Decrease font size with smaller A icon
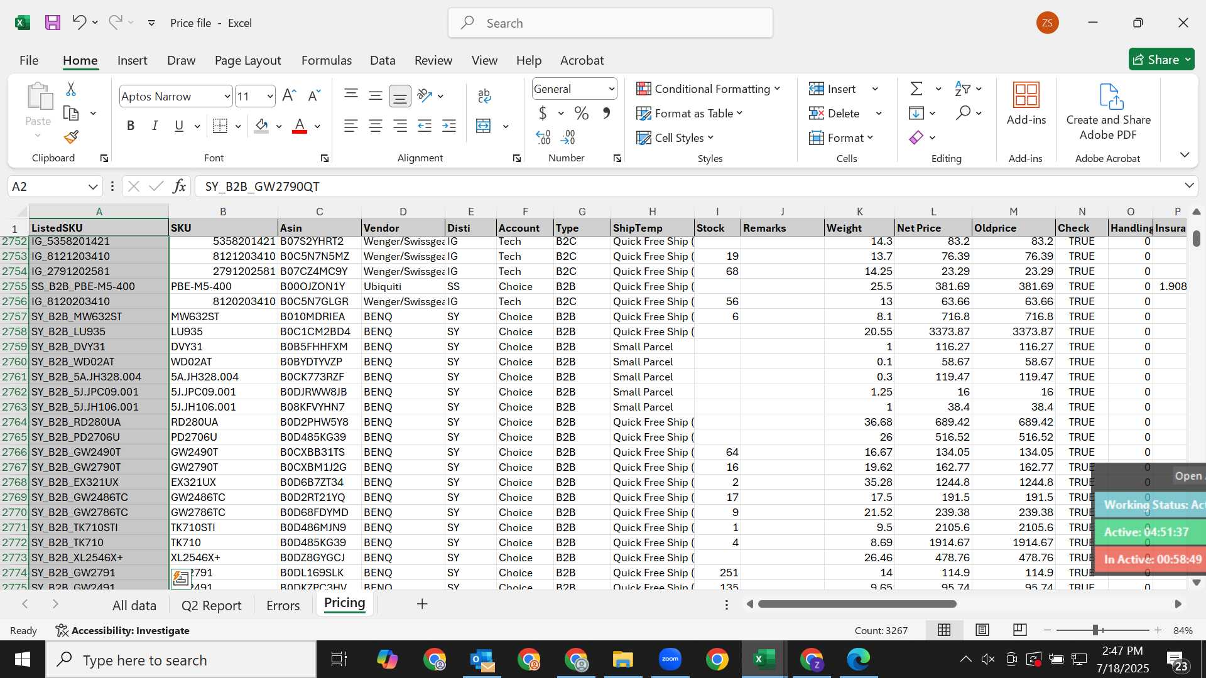The width and height of the screenshot is (1206, 678). click(x=314, y=95)
